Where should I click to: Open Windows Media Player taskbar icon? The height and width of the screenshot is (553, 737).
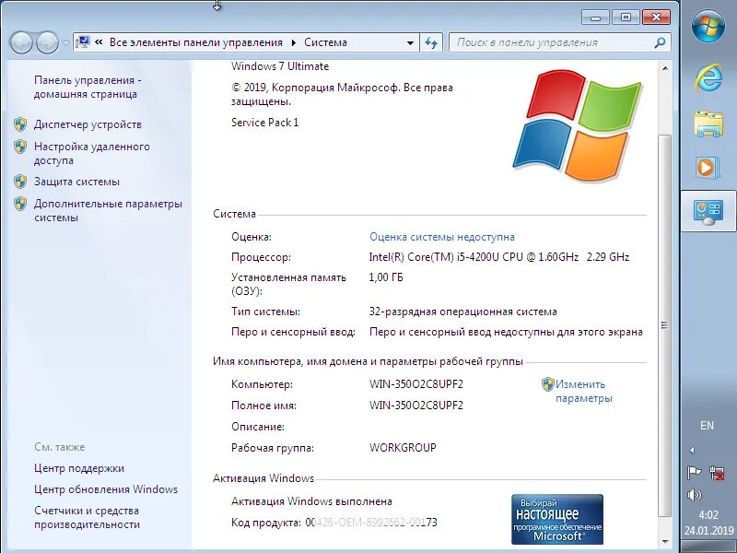coord(708,167)
